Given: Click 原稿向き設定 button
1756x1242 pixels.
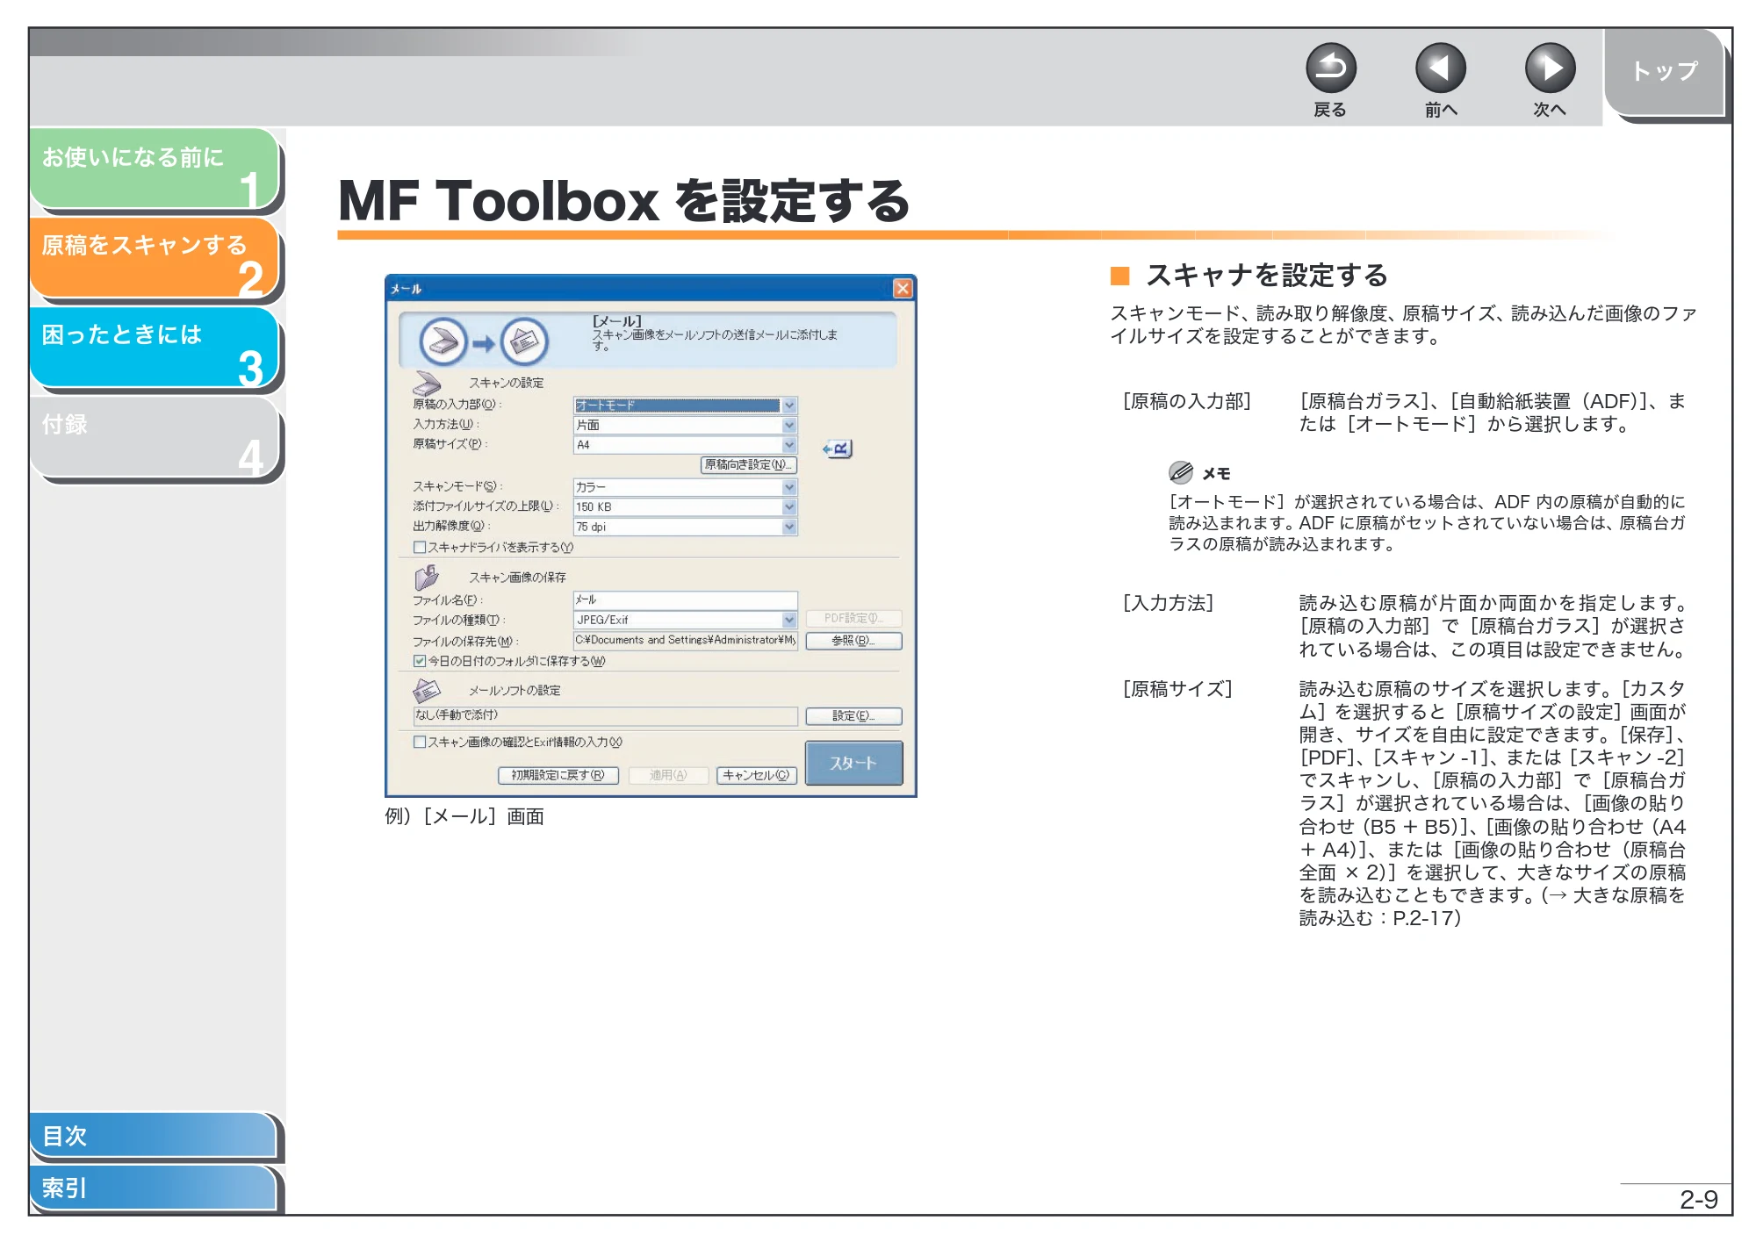Looking at the screenshot, I should pos(748,464).
